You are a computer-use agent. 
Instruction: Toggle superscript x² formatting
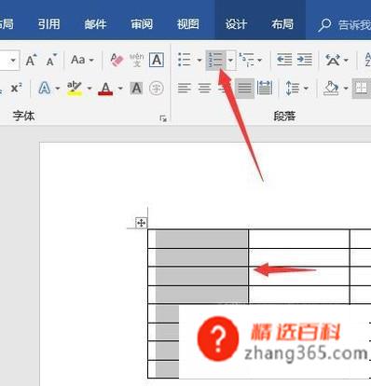pyautogui.click(x=16, y=89)
